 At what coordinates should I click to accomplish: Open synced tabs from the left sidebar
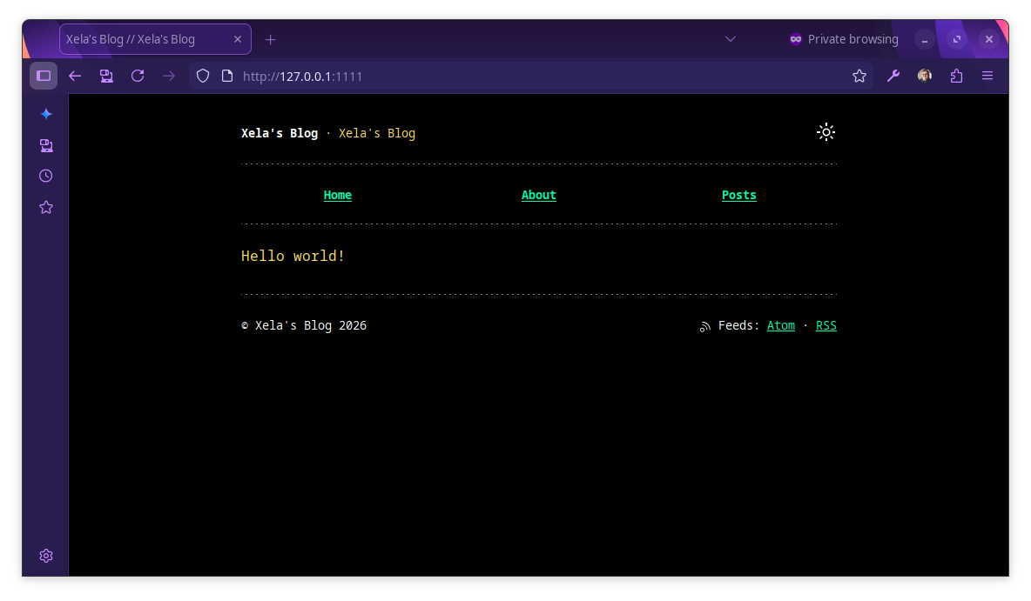click(46, 145)
